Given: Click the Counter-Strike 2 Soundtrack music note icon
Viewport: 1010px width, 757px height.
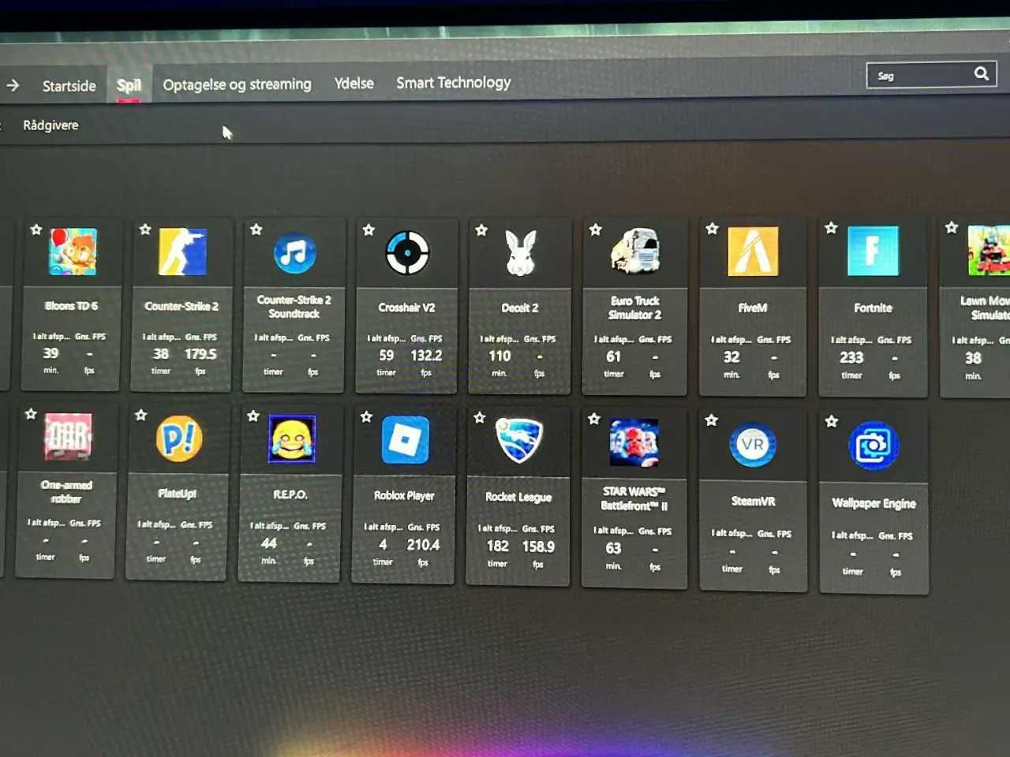Looking at the screenshot, I should pos(294,253).
